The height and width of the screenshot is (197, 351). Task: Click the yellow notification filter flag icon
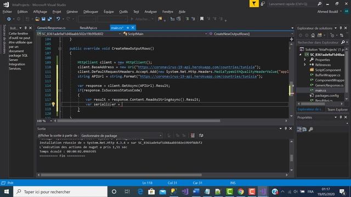tap(254, 4)
